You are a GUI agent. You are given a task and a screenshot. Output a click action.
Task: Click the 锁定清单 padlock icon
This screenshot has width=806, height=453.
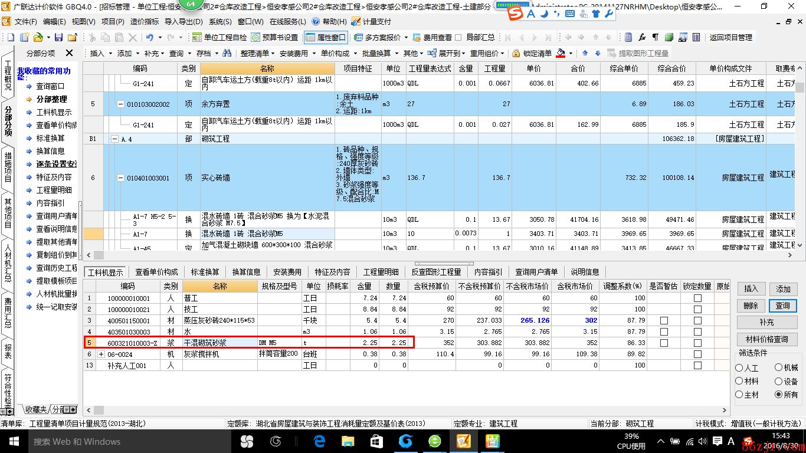(516, 53)
